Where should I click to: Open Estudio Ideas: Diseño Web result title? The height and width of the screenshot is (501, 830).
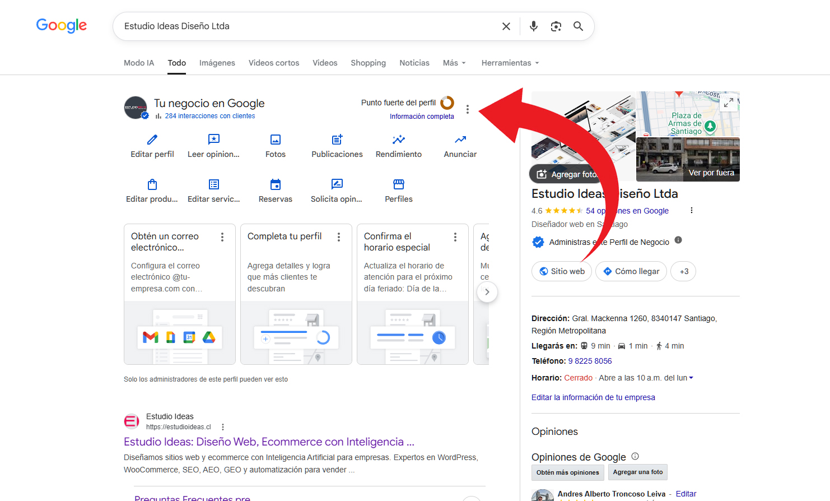[269, 442]
